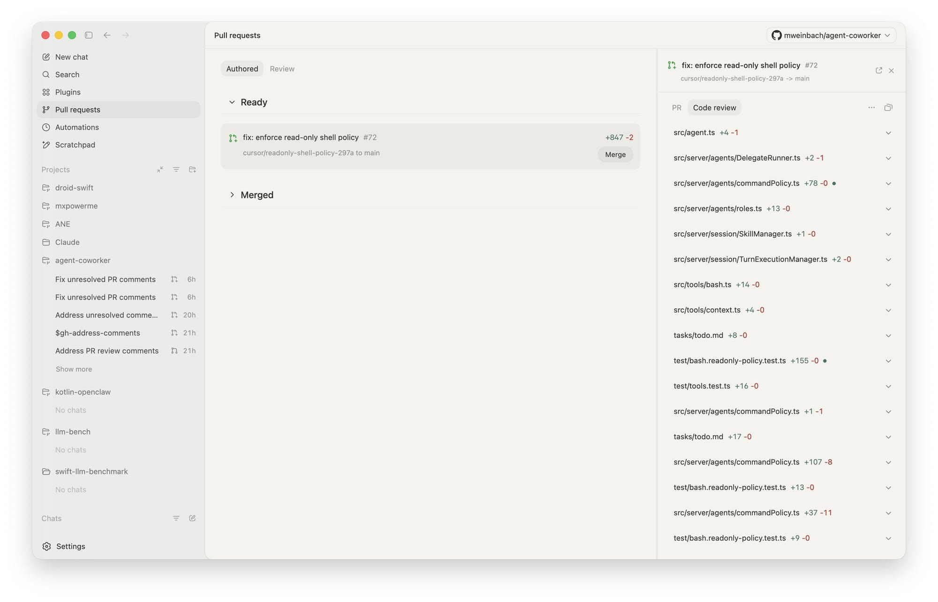Open the more options ellipsis menu
938x602 pixels.
click(871, 107)
